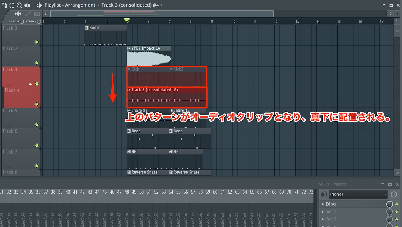Click the Playback speaker tool icon

27,5
